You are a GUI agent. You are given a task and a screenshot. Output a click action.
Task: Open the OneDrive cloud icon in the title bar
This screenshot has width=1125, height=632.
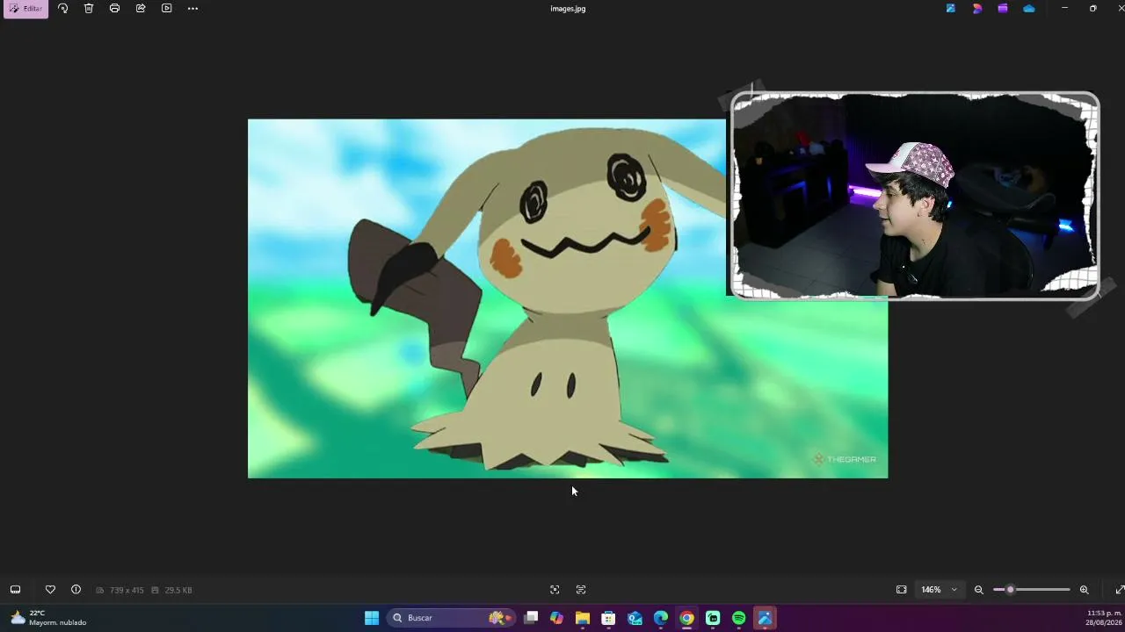[x=1028, y=9]
